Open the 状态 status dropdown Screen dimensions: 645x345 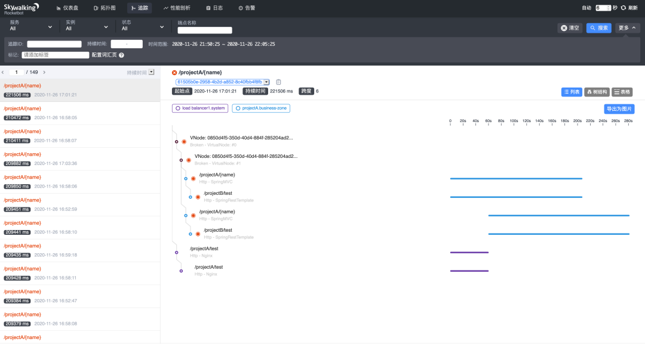(143, 27)
